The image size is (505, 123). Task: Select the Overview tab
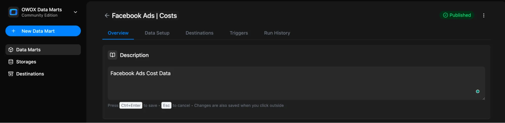click(118, 33)
